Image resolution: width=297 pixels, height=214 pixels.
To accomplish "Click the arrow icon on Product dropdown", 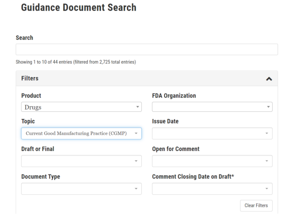I will (x=138, y=107).
